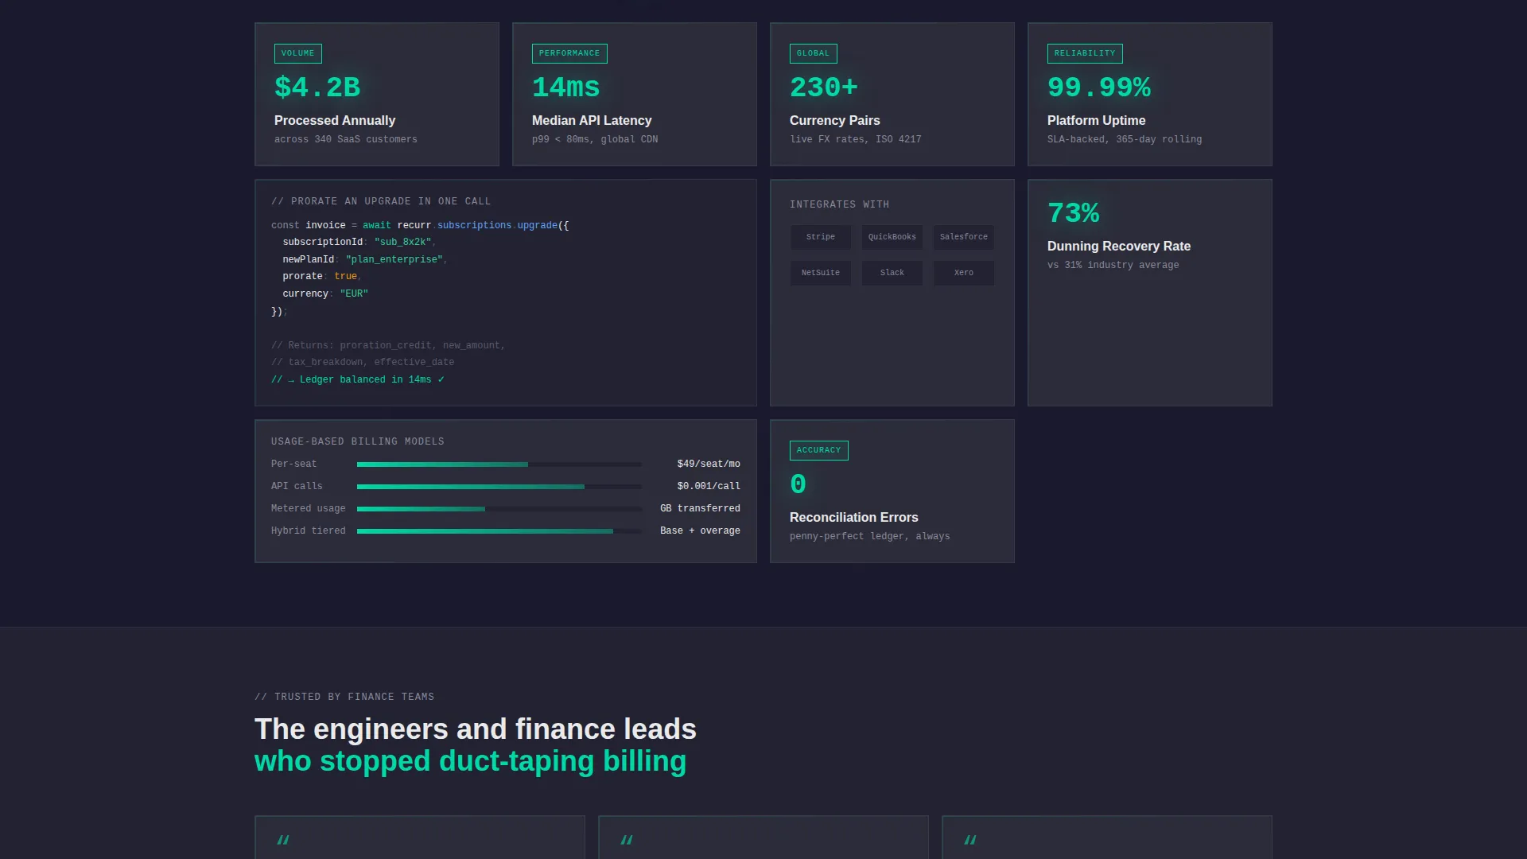Screen dimensions: 1527x859
Task: Click 'across 340 SaaS customers' text
Action: (345, 139)
